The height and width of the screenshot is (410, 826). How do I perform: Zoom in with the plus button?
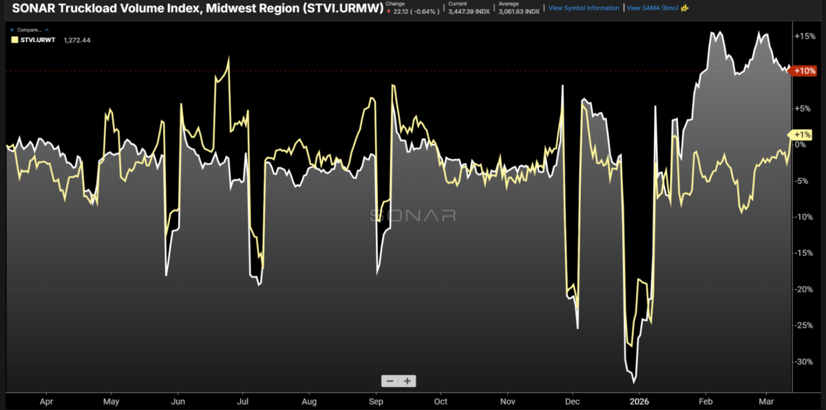point(407,381)
